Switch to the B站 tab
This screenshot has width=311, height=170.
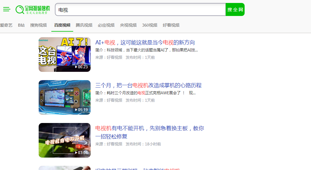click(x=21, y=25)
